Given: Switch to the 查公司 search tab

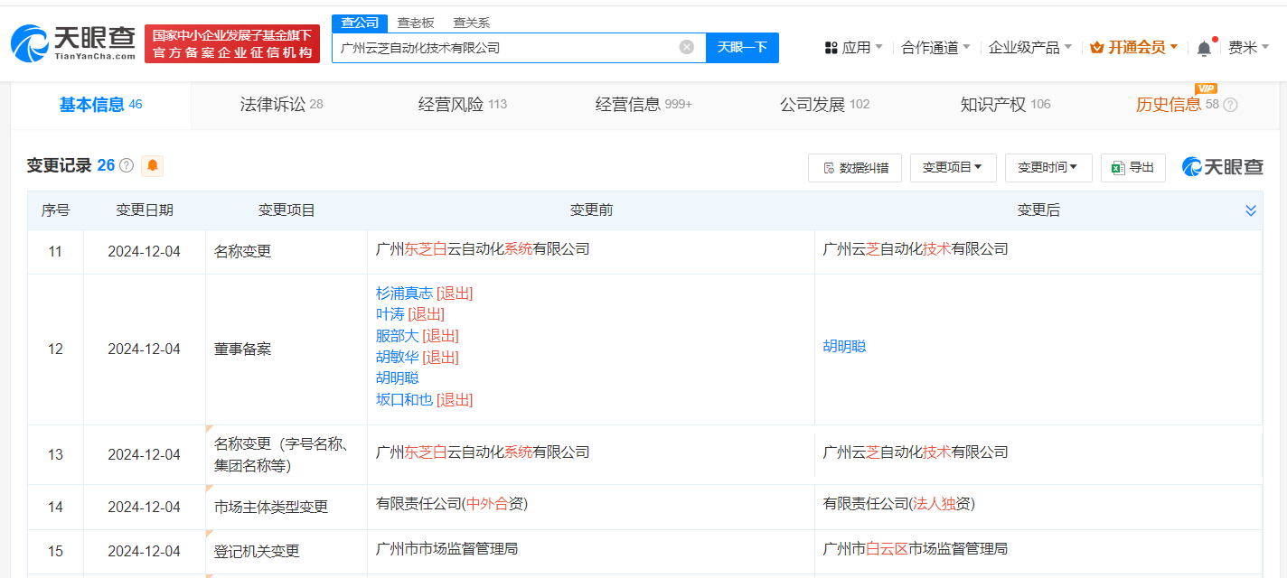Looking at the screenshot, I should tap(360, 23).
